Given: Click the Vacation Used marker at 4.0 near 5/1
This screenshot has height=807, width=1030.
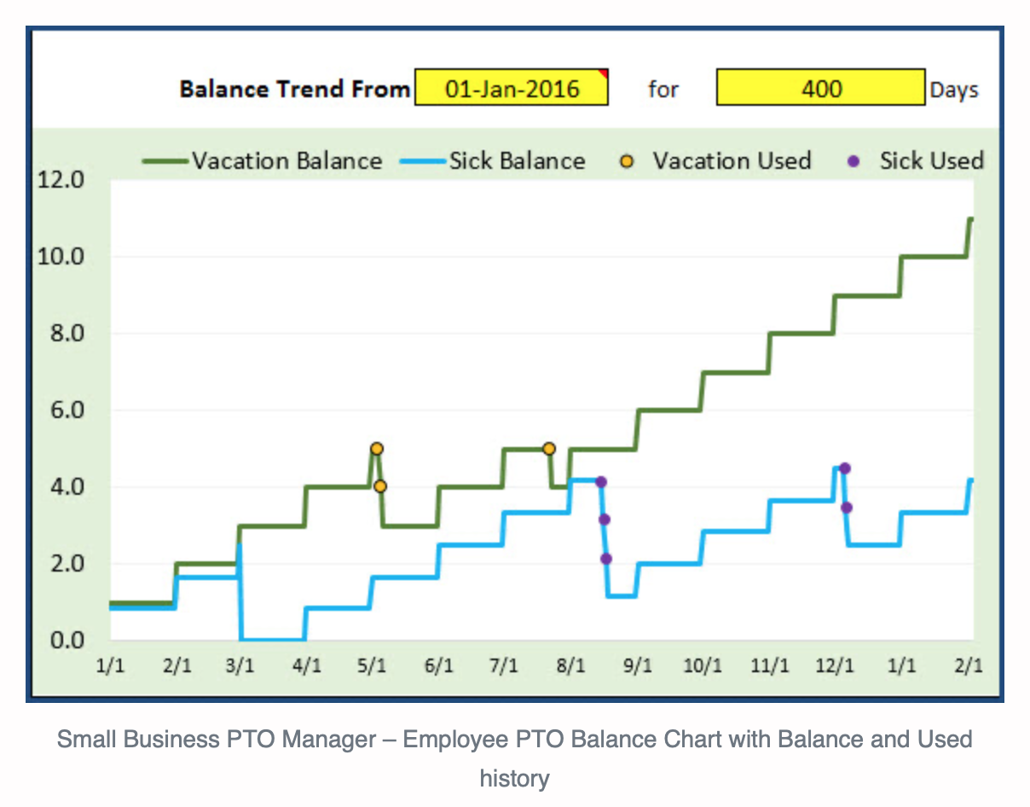Looking at the screenshot, I should click(380, 487).
